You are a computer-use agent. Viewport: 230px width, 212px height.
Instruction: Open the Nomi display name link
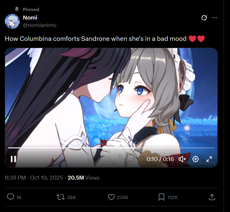[30, 18]
